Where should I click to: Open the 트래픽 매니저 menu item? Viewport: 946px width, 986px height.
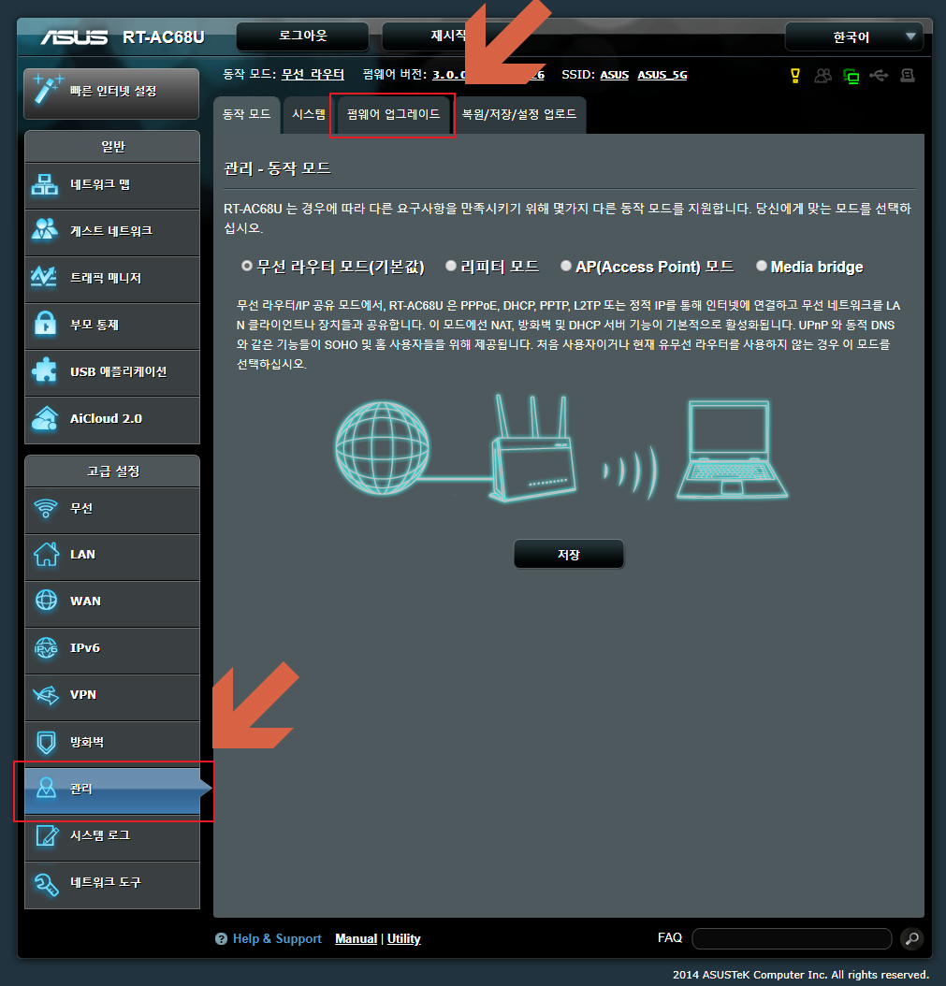coord(112,277)
